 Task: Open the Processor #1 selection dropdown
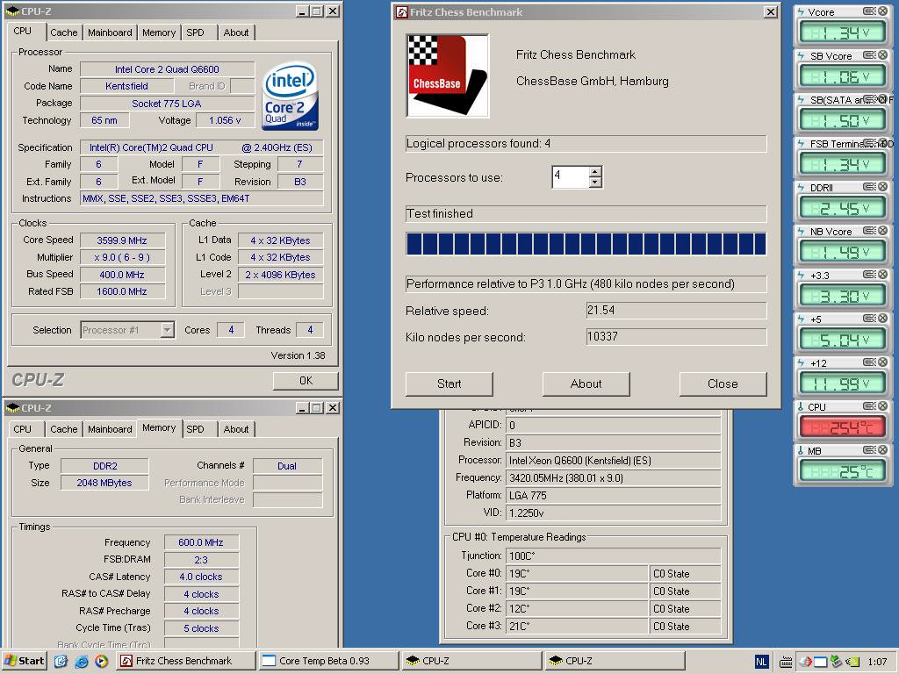tap(167, 330)
